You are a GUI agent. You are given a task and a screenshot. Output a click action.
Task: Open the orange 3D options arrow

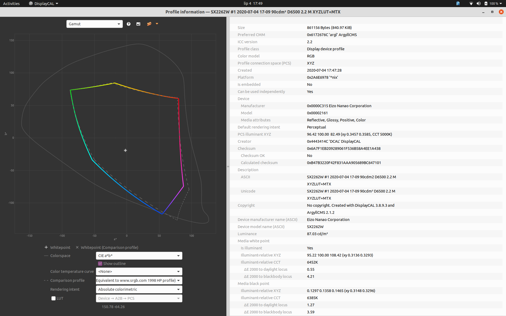tap(157, 24)
